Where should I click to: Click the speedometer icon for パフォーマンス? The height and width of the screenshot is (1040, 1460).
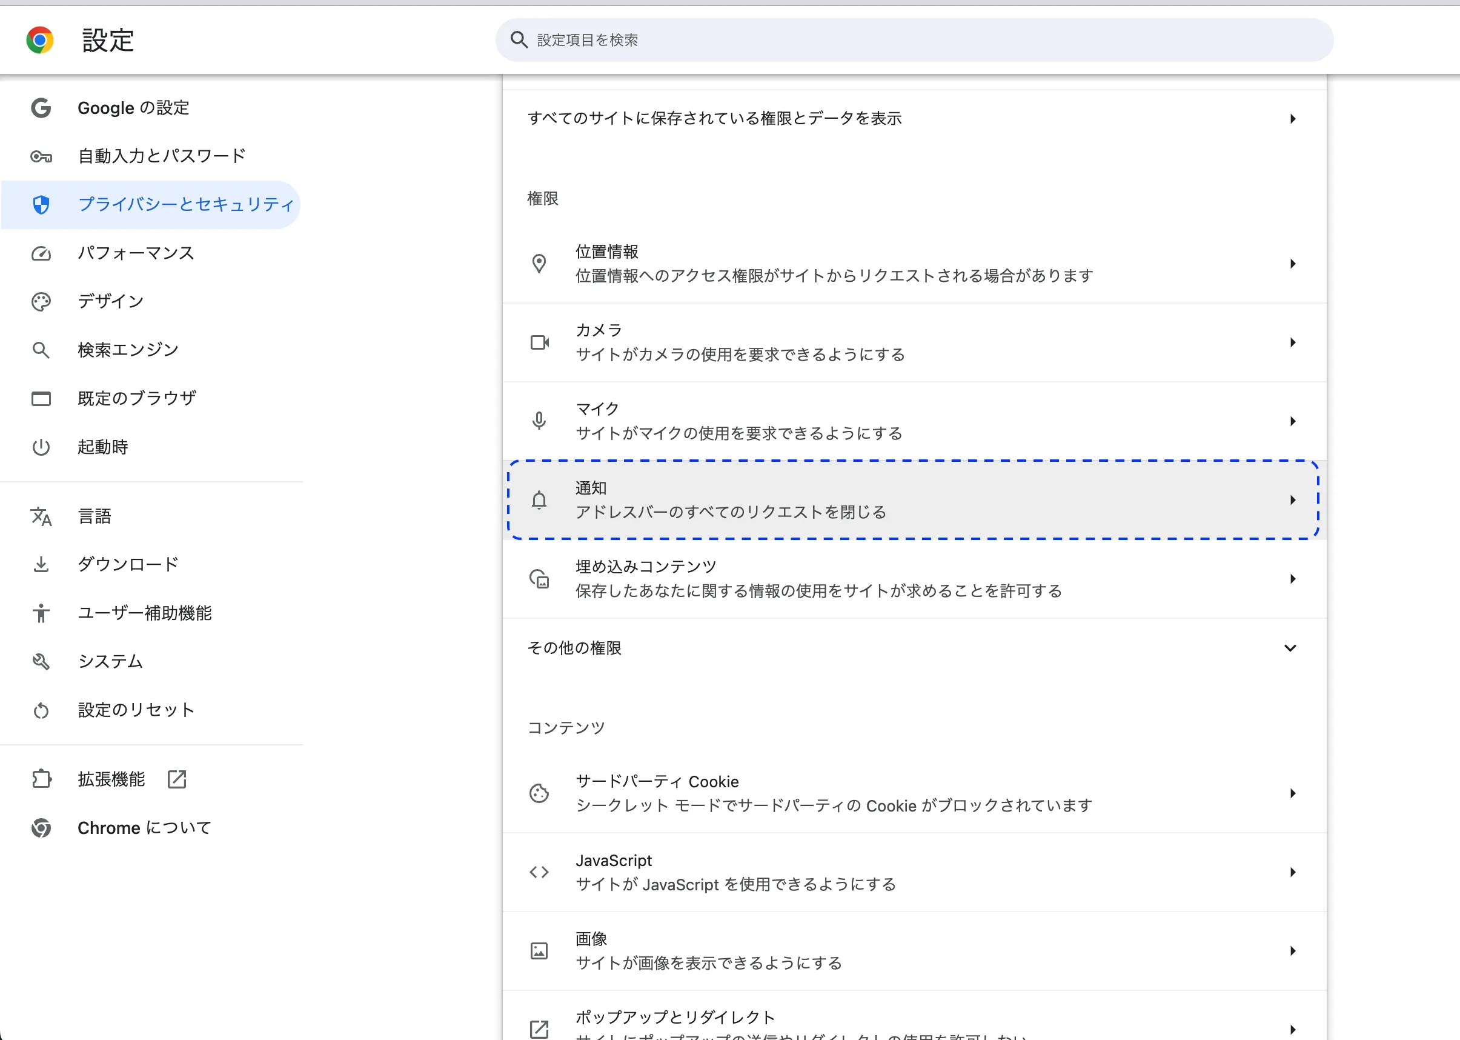point(41,253)
